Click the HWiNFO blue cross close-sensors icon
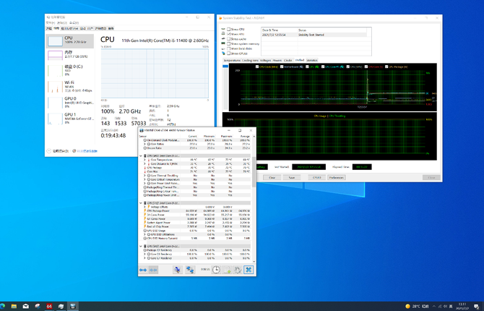This screenshot has height=311, width=484. pos(248,269)
